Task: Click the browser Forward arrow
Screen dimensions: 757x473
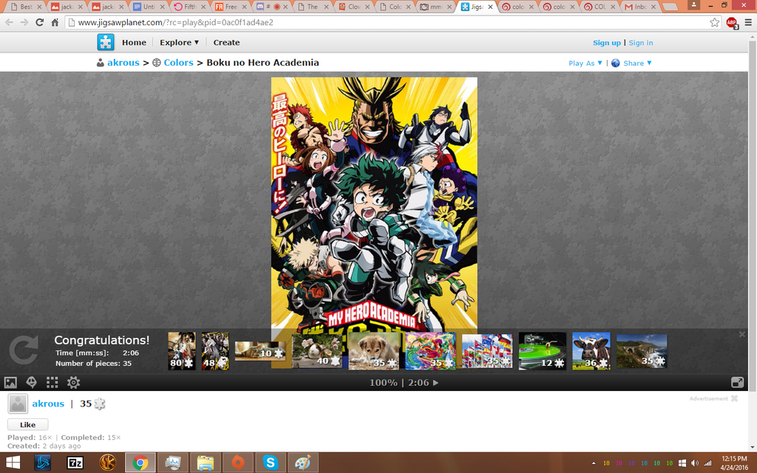Action: click(24, 22)
